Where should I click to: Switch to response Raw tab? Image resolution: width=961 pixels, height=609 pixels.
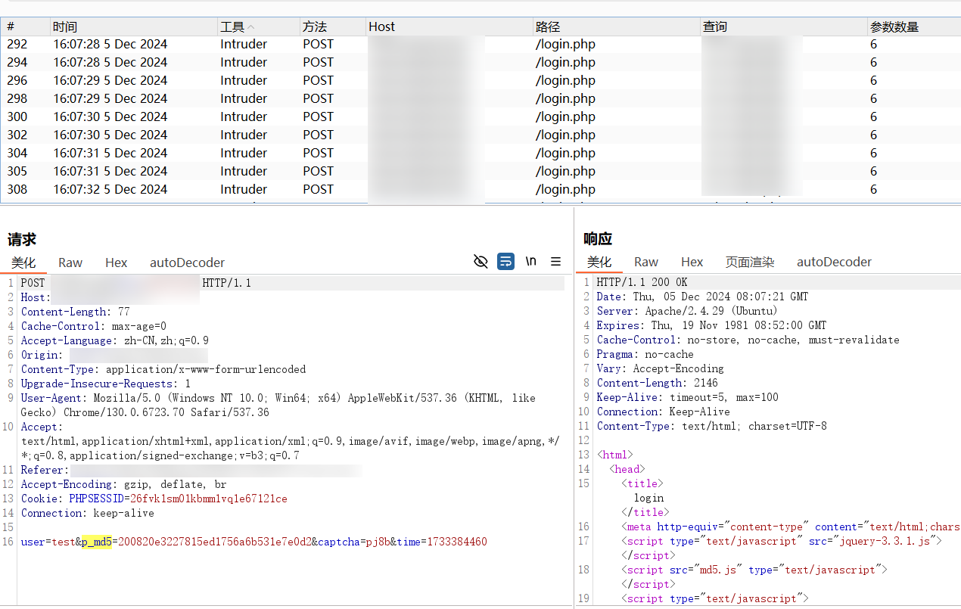(x=646, y=262)
